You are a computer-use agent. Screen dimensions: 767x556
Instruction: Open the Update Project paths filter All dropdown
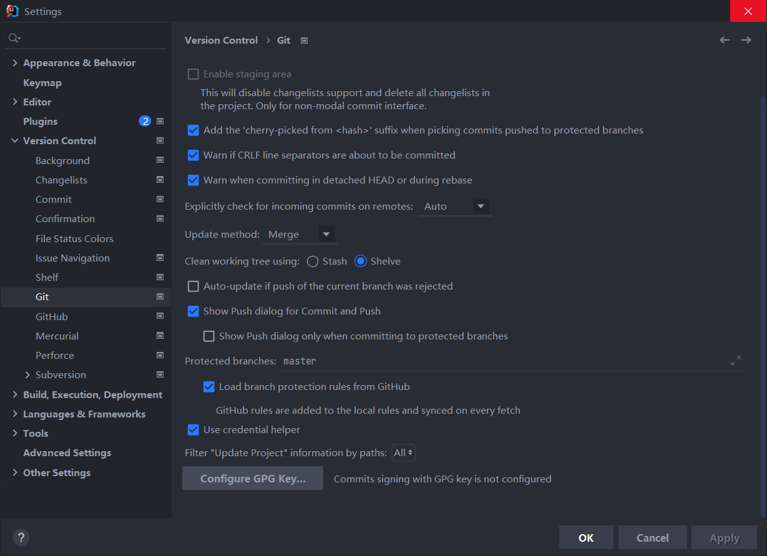tap(403, 453)
